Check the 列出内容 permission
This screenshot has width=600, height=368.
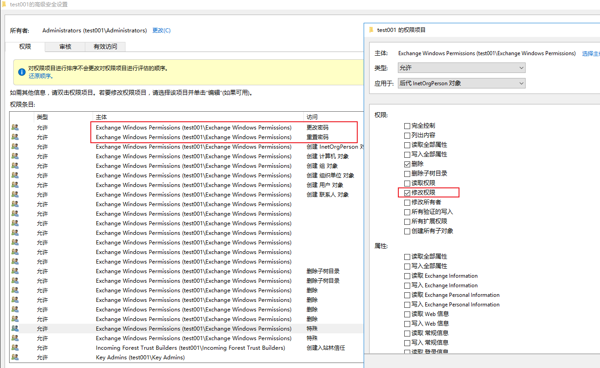407,135
